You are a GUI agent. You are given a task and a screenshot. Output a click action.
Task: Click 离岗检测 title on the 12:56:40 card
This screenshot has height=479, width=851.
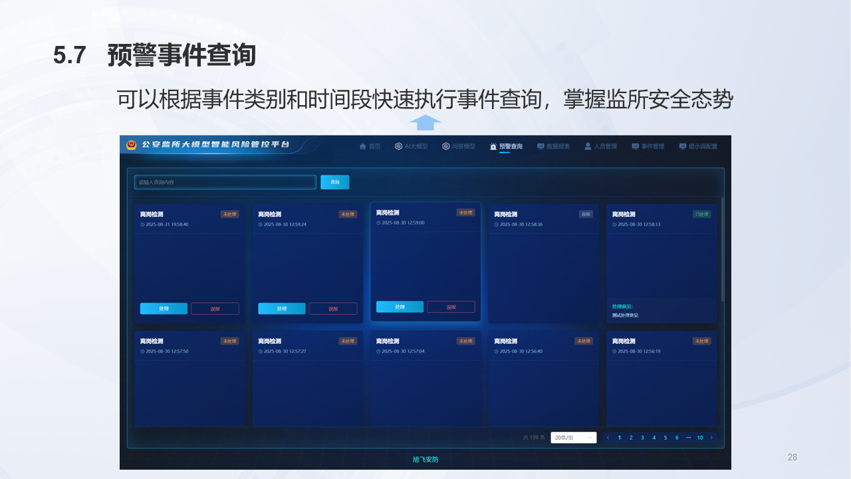tap(506, 341)
